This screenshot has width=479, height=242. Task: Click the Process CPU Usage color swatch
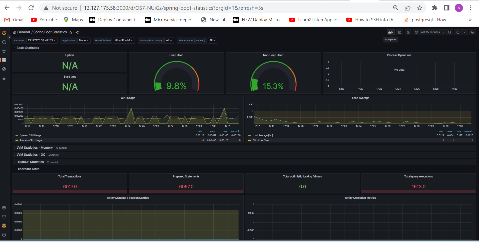[17, 141]
